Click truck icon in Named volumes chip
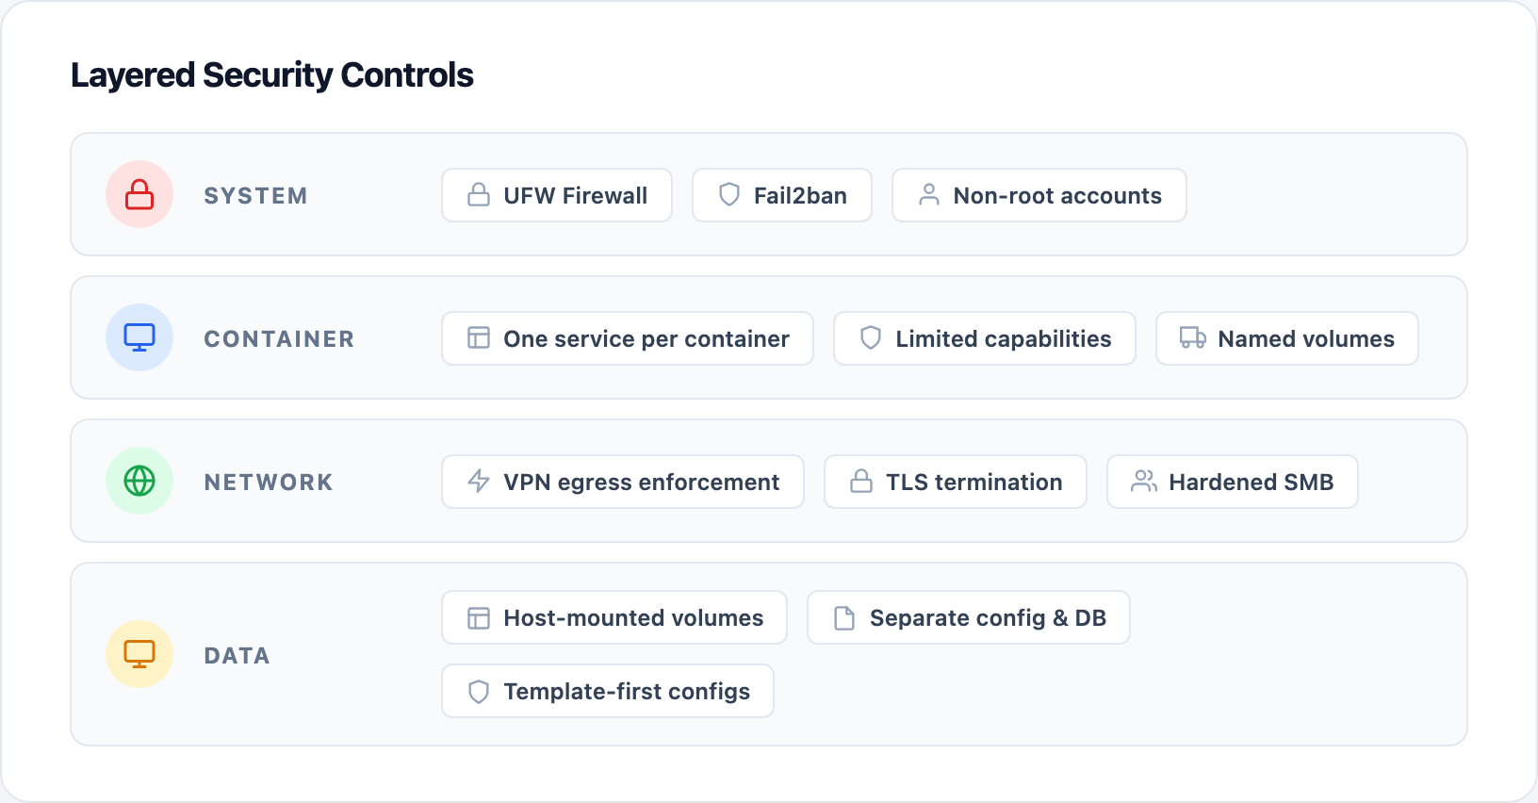 1193,338
